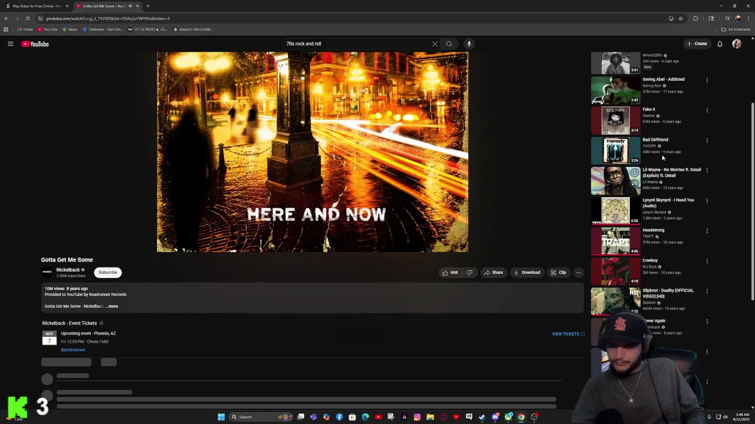Click the video player showing Here and Now
Image resolution: width=755 pixels, height=424 pixels.
[x=313, y=152]
